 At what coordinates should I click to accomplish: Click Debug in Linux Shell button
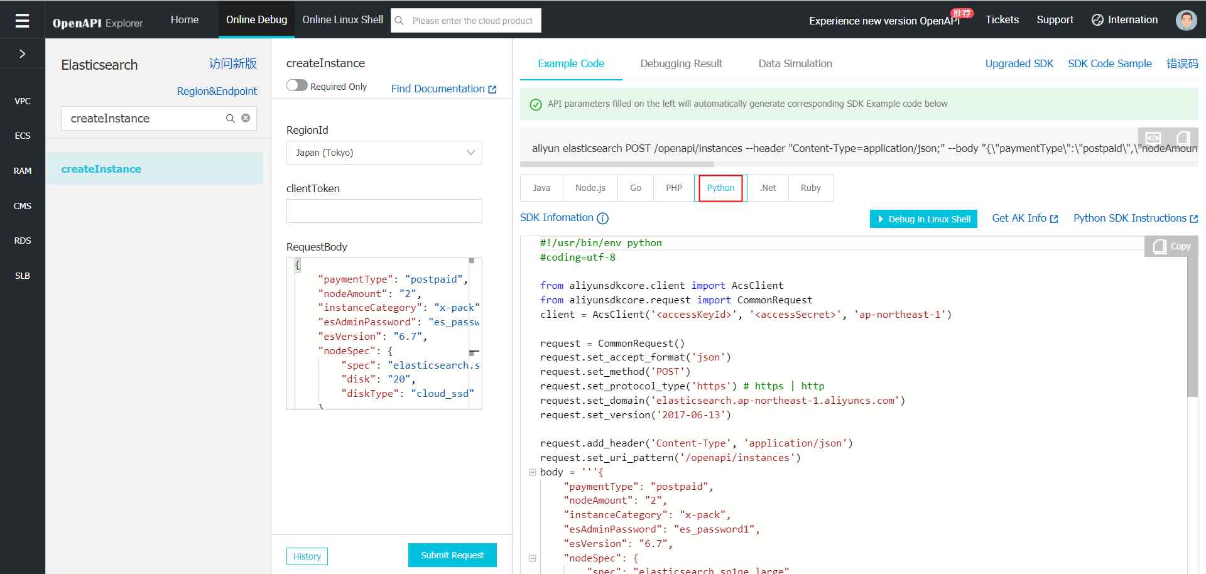(923, 219)
